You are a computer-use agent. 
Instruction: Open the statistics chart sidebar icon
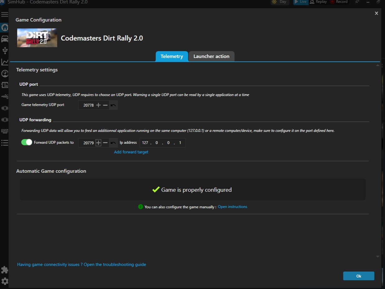click(x=4, y=62)
